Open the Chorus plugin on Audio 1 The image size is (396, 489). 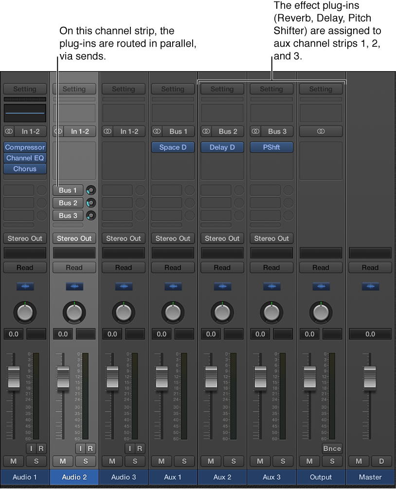25,169
